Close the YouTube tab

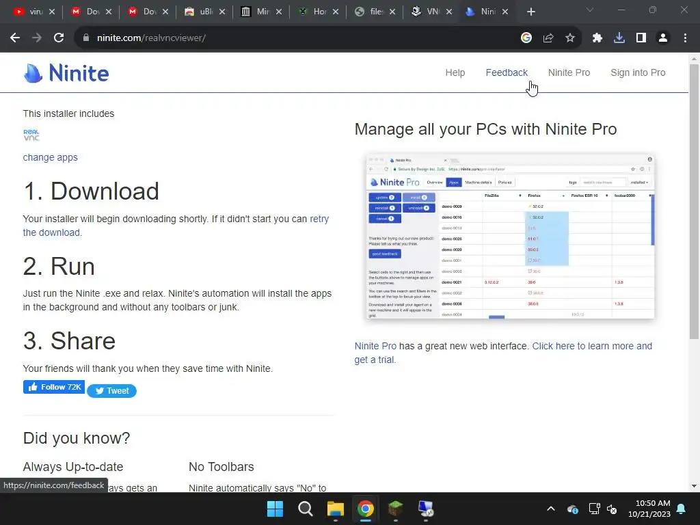[52, 12]
